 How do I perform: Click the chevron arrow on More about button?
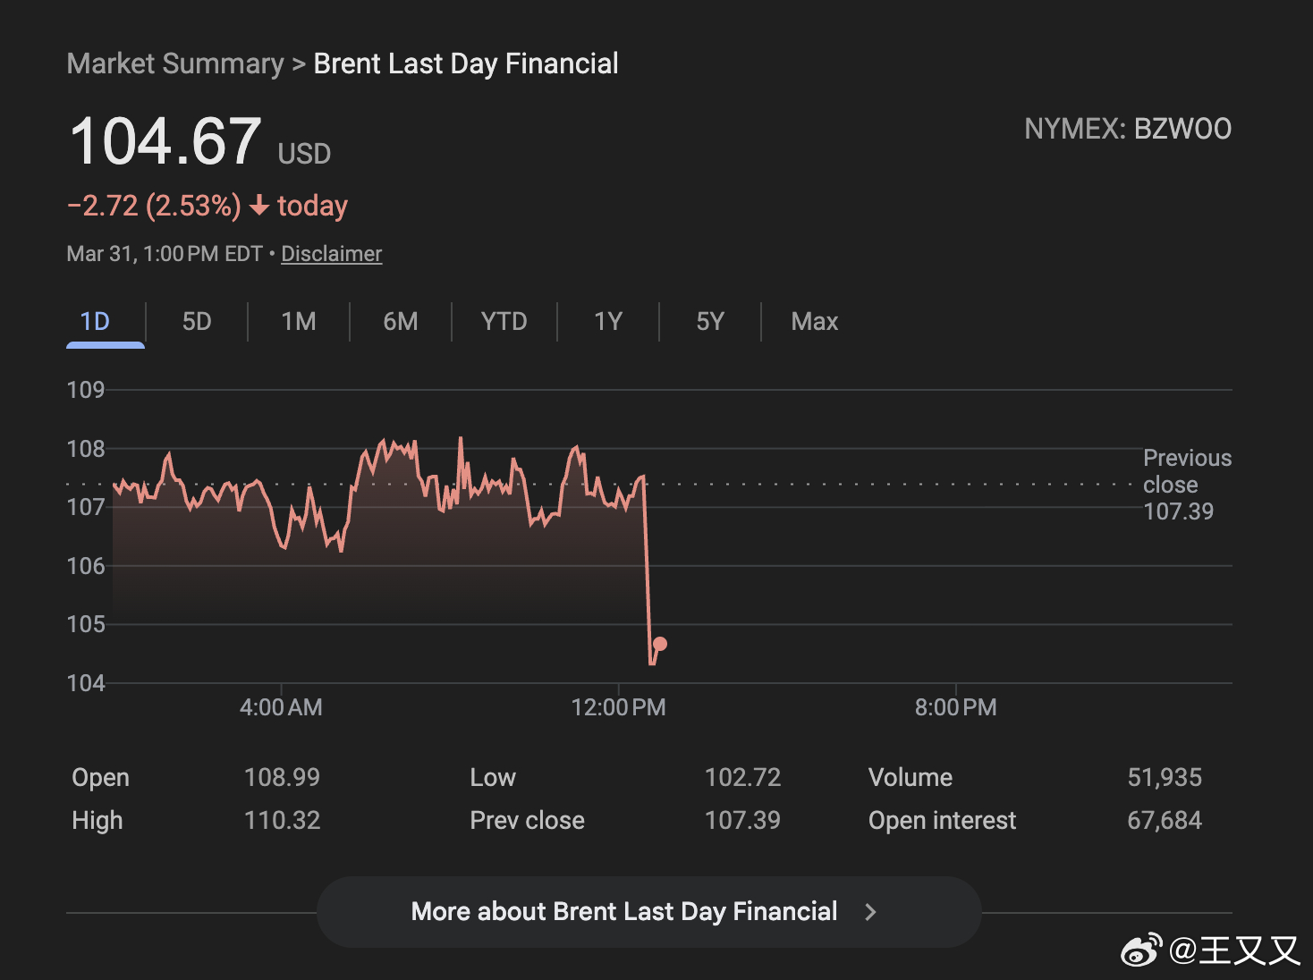coord(870,912)
